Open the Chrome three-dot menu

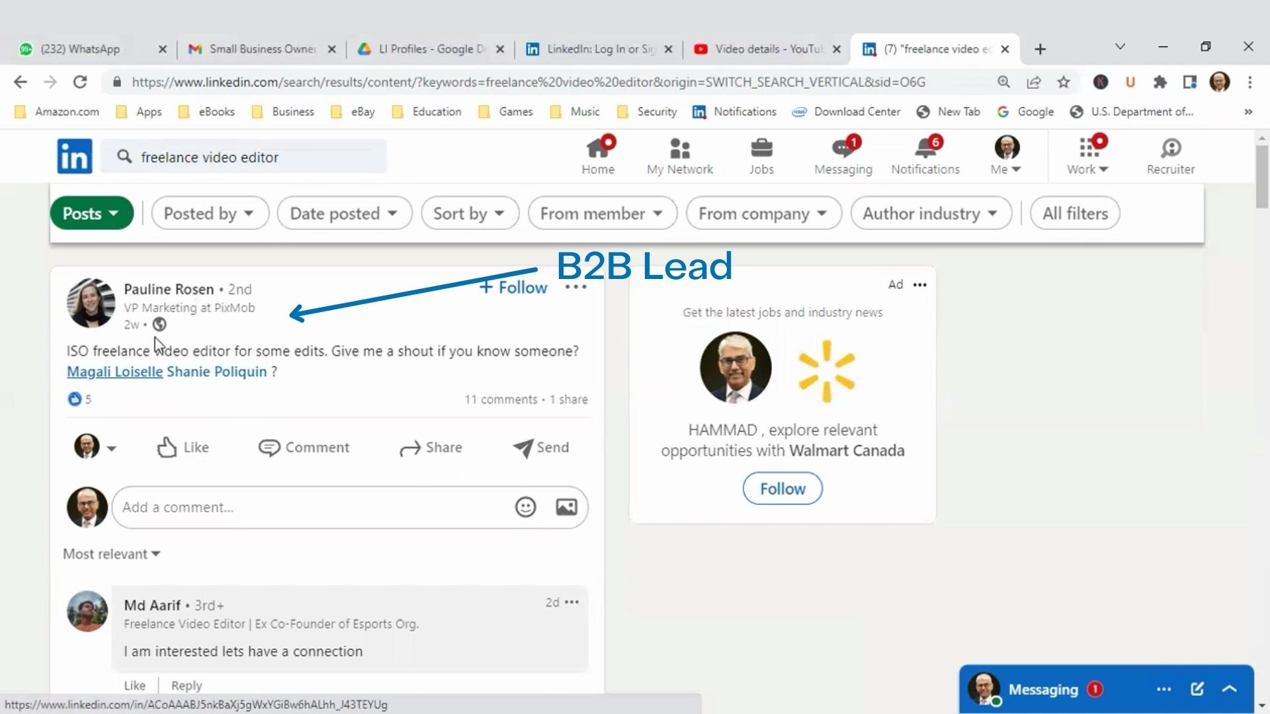click(1249, 82)
